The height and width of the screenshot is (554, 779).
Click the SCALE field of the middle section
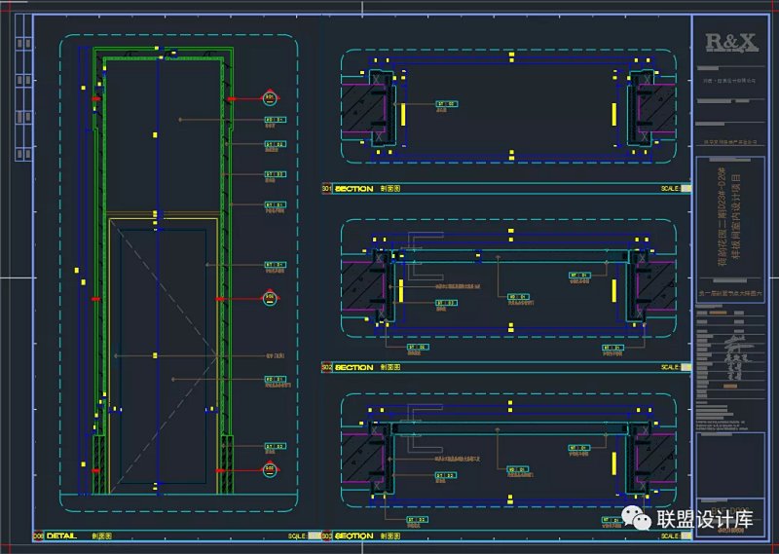[x=670, y=367]
